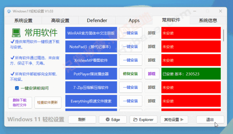The image size is (233, 134).
Task: Click the 所有软件通过精选，来自官方 text
Action: tap(35, 61)
